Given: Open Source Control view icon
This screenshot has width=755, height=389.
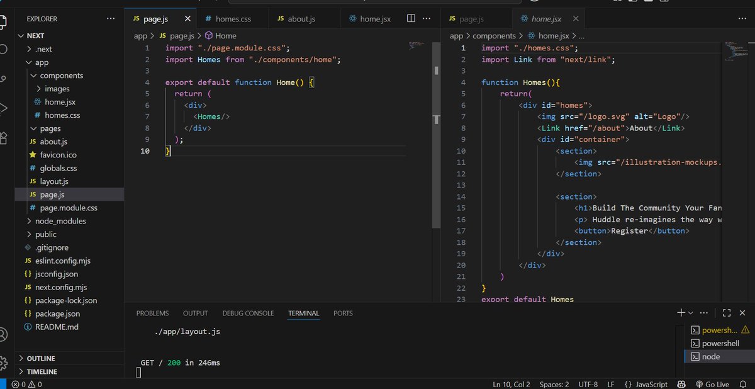Looking at the screenshot, I should pos(3,79).
